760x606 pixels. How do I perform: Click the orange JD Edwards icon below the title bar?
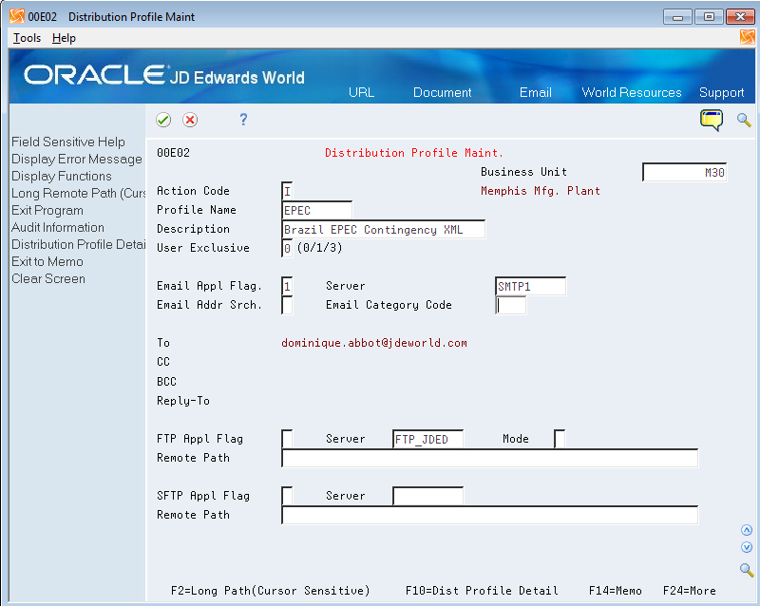(748, 37)
